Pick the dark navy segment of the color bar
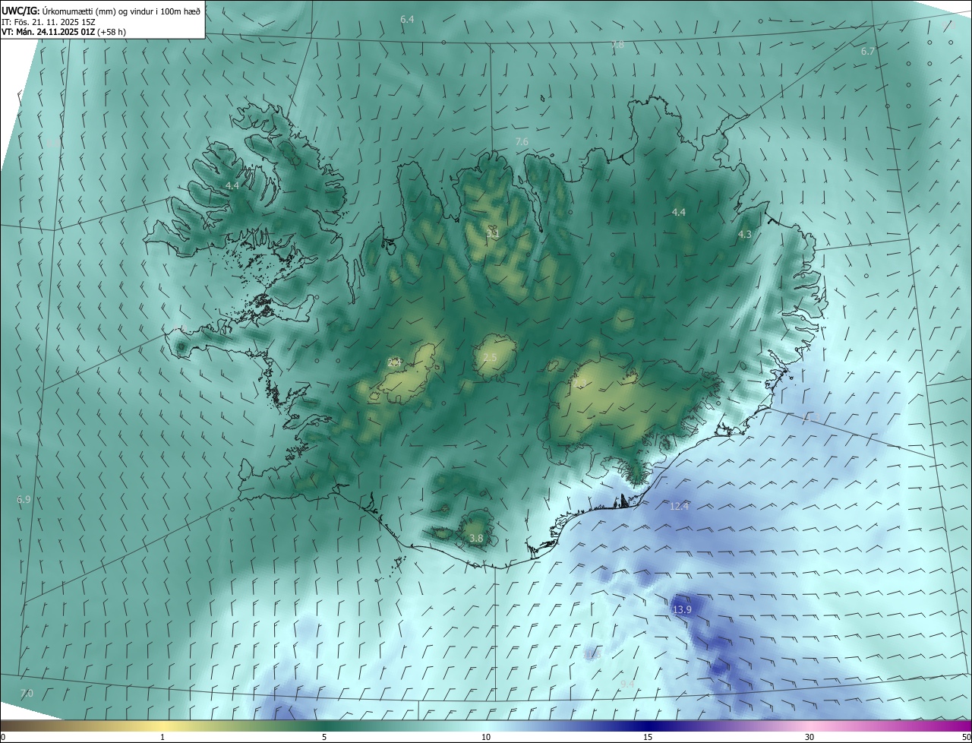 [648, 726]
